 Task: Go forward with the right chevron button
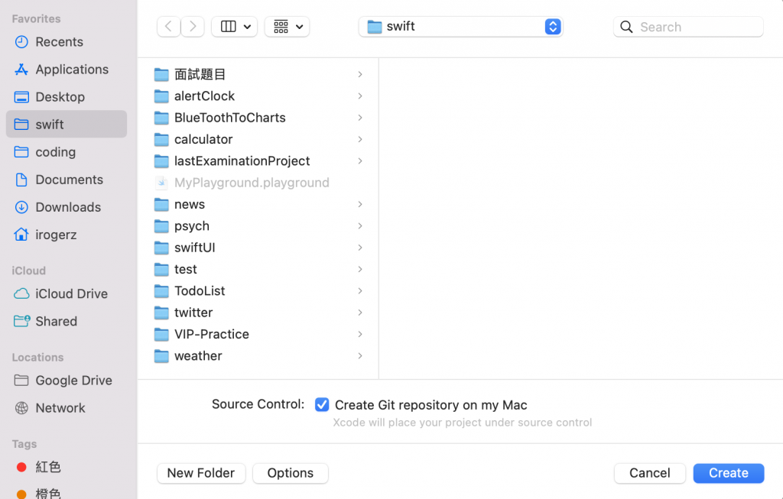[193, 27]
